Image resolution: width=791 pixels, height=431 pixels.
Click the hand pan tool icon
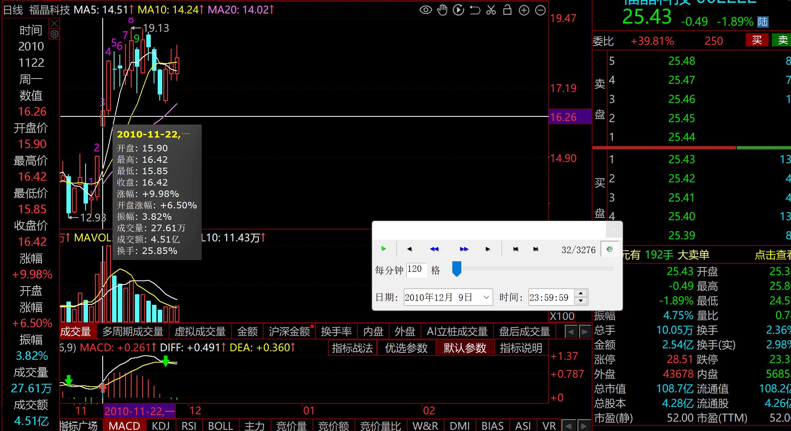pos(442,10)
